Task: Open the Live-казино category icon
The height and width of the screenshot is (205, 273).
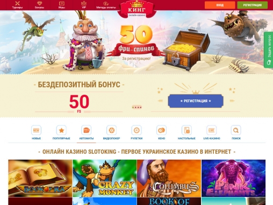Action: 212,130
